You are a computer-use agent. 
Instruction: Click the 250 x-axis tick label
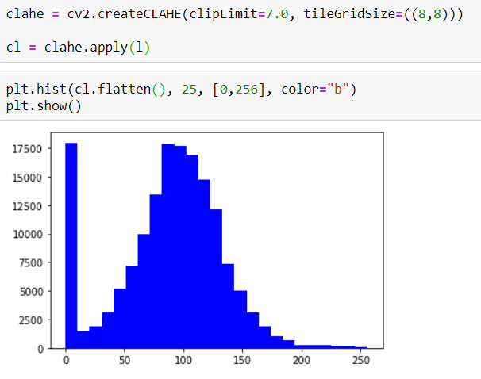[360, 361]
